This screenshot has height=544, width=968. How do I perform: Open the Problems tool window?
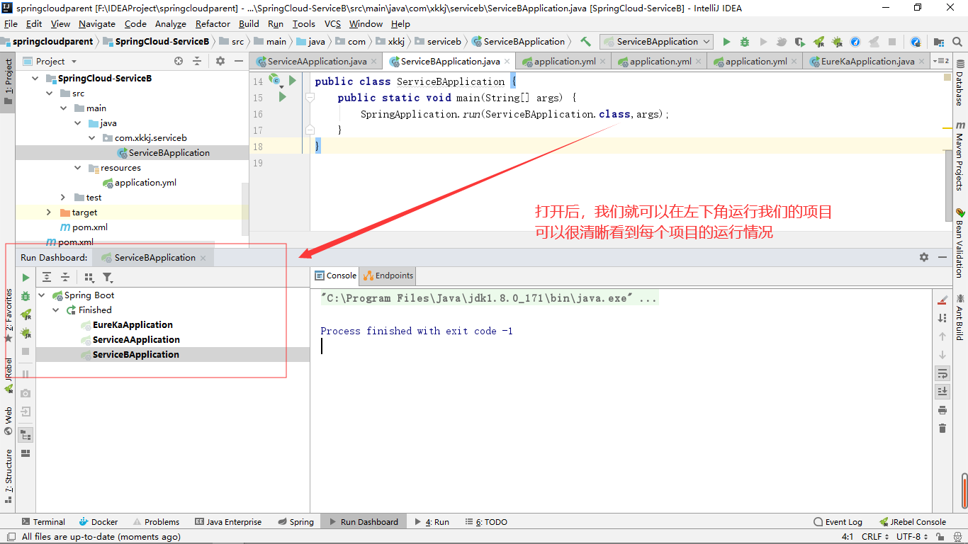point(156,522)
